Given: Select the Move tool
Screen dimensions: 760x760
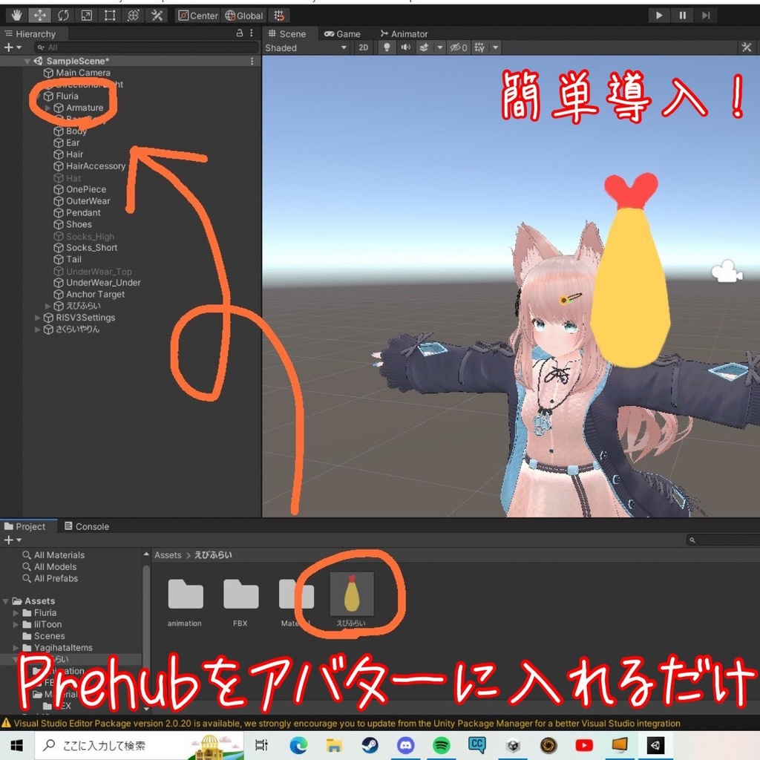Looking at the screenshot, I should click(x=40, y=16).
